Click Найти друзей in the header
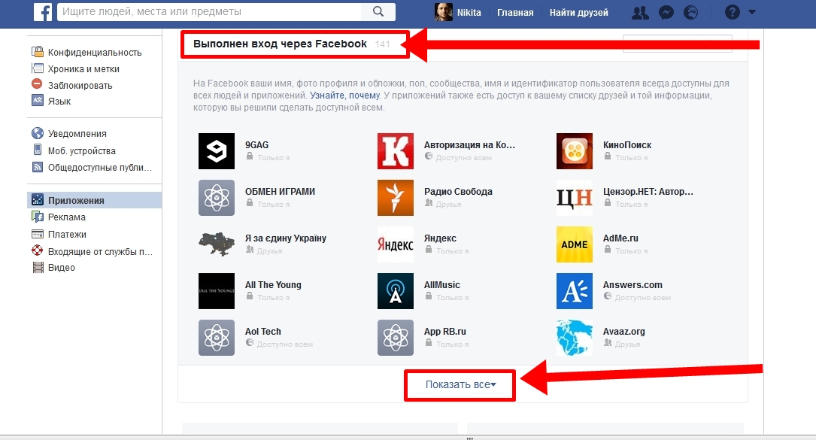Image resolution: width=816 pixels, height=440 pixels. click(578, 13)
